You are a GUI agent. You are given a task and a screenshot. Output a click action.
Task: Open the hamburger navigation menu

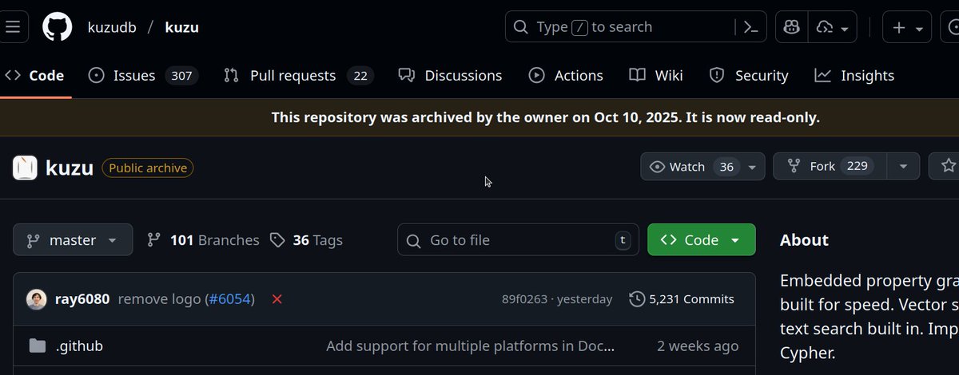[13, 27]
